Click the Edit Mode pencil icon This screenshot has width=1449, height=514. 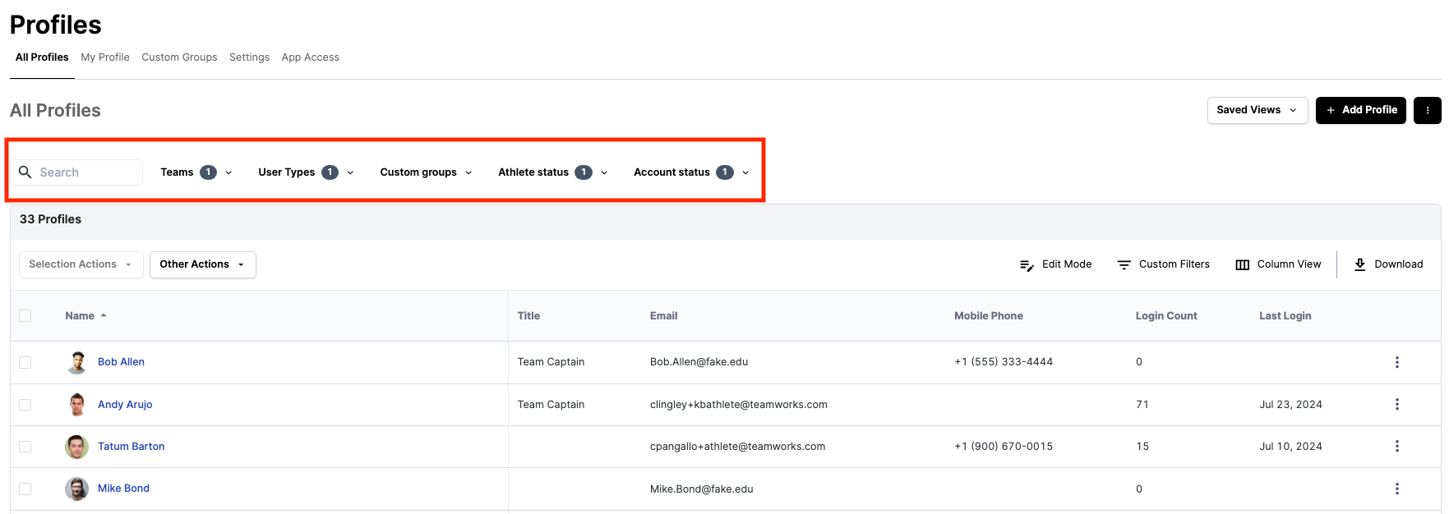tap(1027, 265)
